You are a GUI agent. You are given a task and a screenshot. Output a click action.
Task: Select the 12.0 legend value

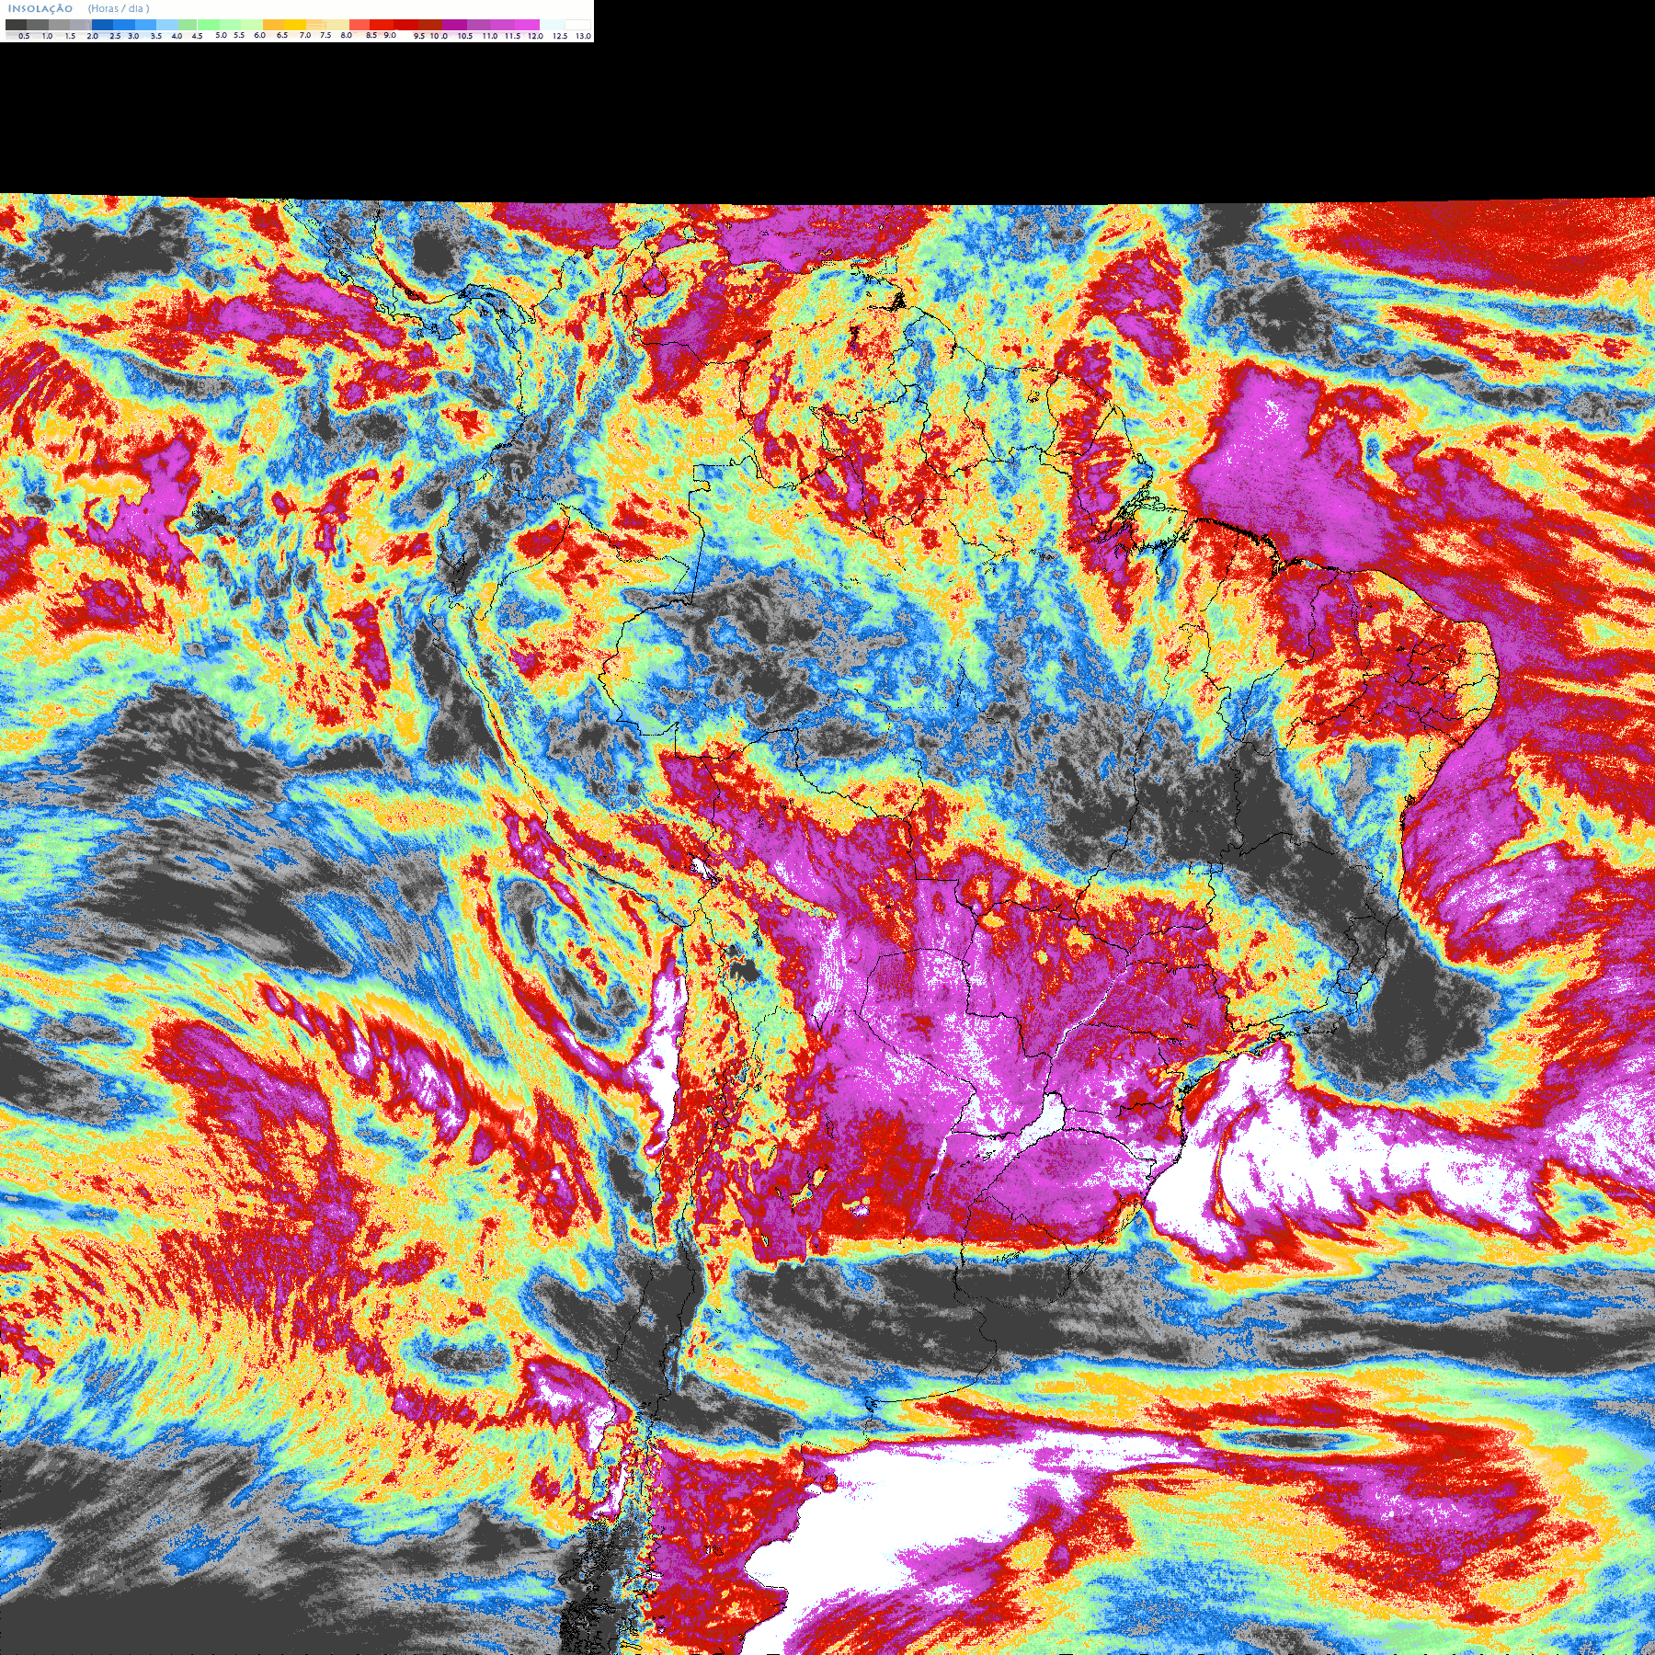click(535, 36)
